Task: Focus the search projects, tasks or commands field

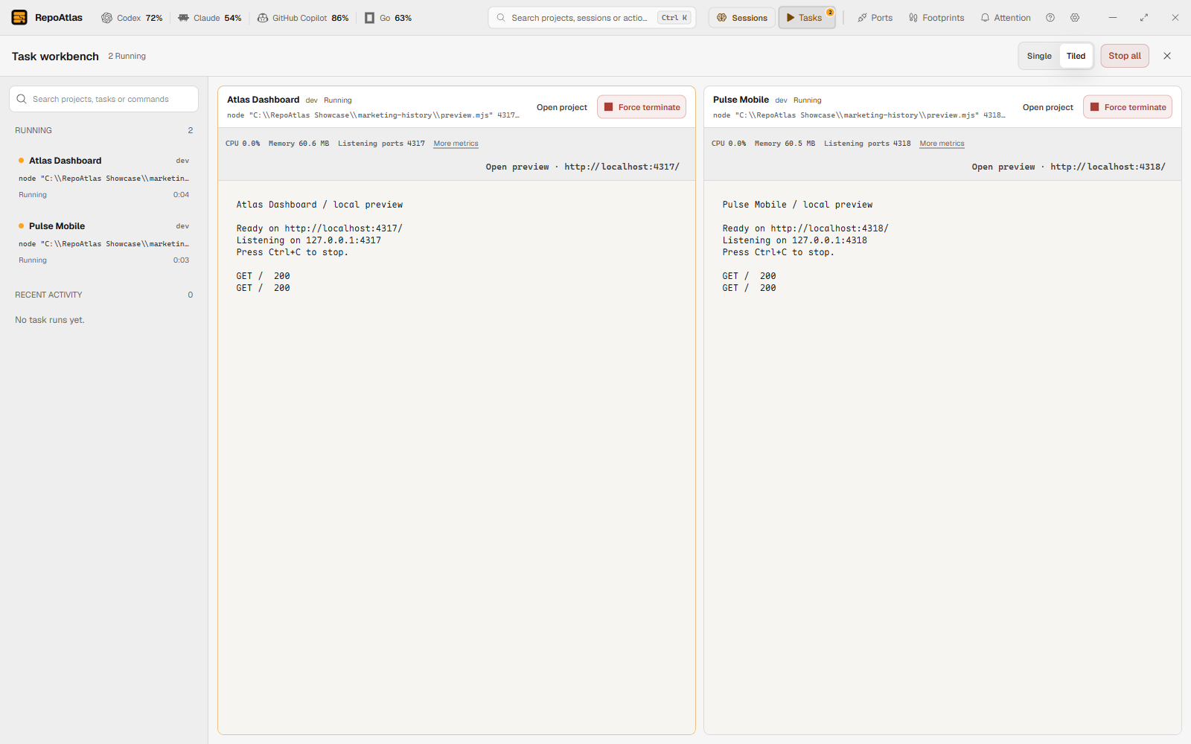Action: click(x=103, y=99)
